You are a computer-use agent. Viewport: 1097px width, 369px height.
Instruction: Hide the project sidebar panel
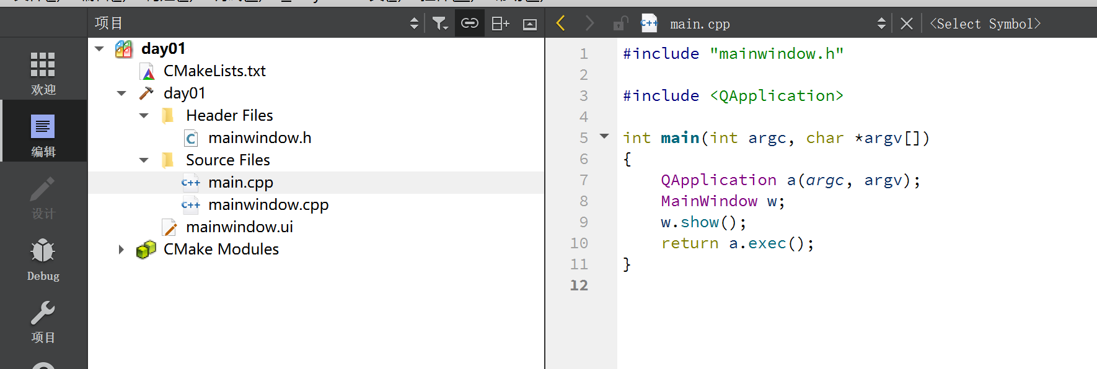coord(529,24)
